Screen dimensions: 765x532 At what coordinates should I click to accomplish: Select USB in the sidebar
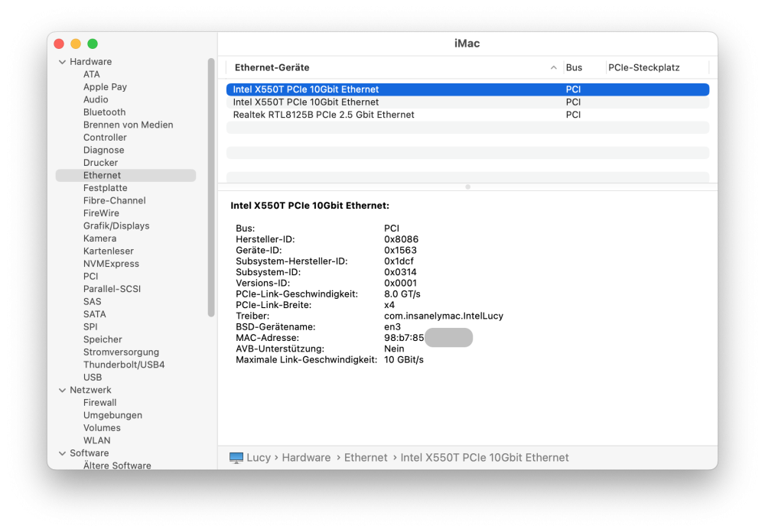(x=93, y=378)
